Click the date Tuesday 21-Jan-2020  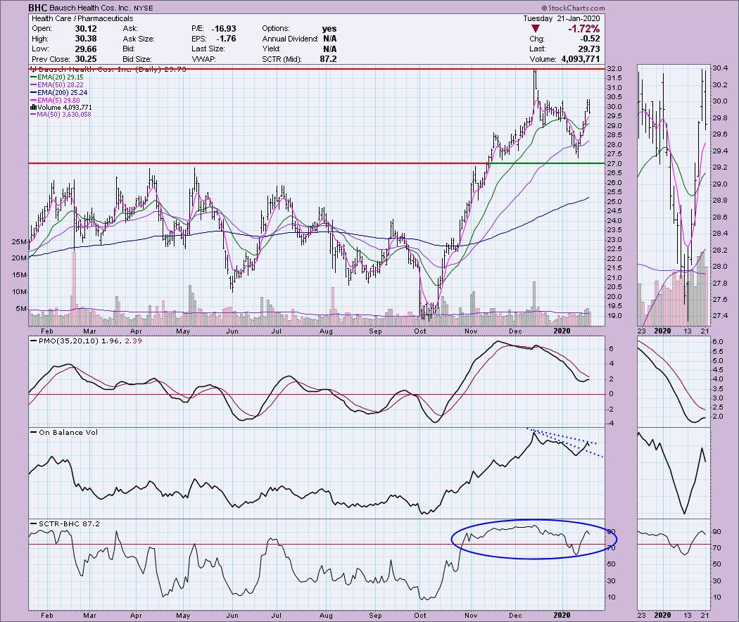pos(562,18)
